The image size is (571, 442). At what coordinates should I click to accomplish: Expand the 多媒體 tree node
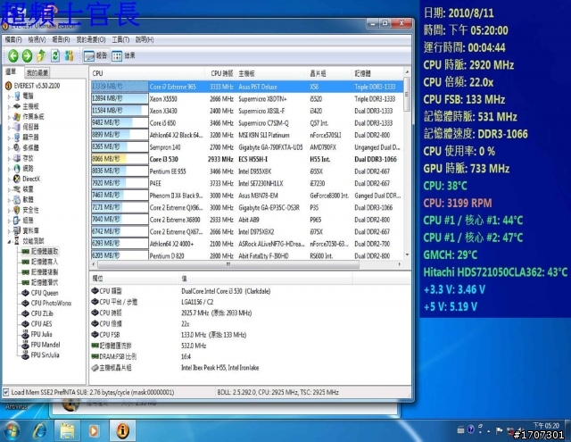point(10,148)
